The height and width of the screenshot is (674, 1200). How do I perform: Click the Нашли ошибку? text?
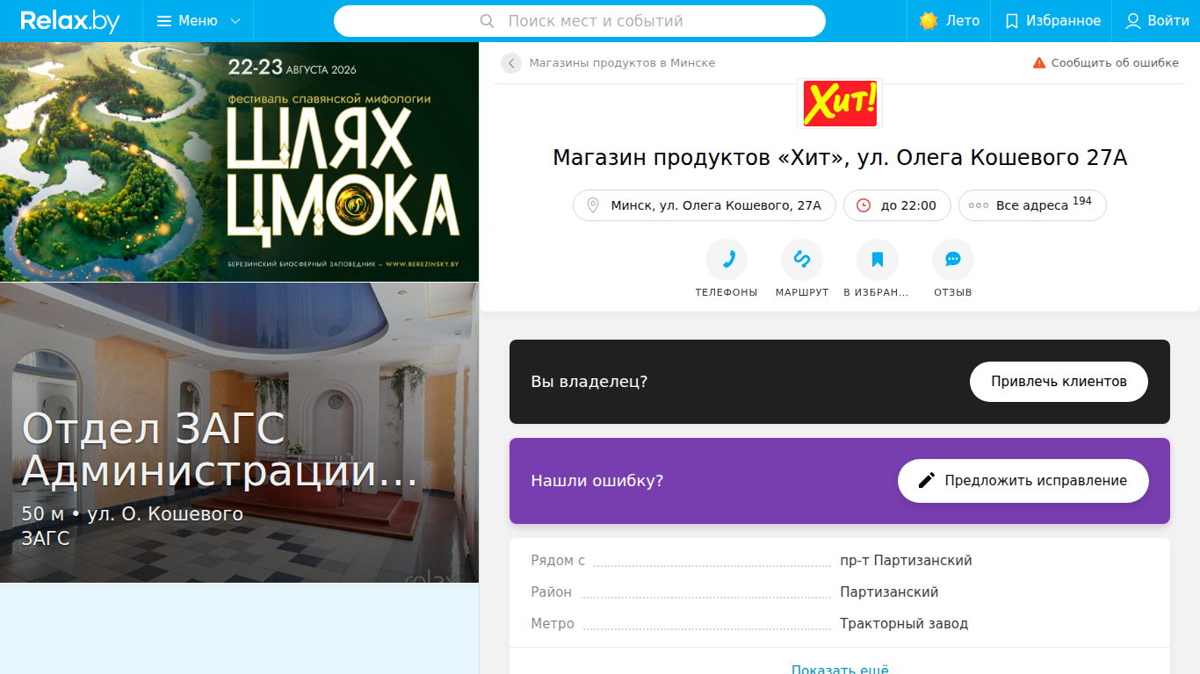pos(597,481)
